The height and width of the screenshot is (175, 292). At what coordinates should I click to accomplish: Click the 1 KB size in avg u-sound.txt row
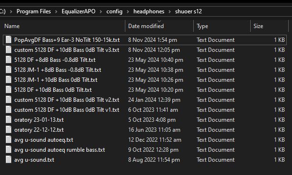(279, 160)
